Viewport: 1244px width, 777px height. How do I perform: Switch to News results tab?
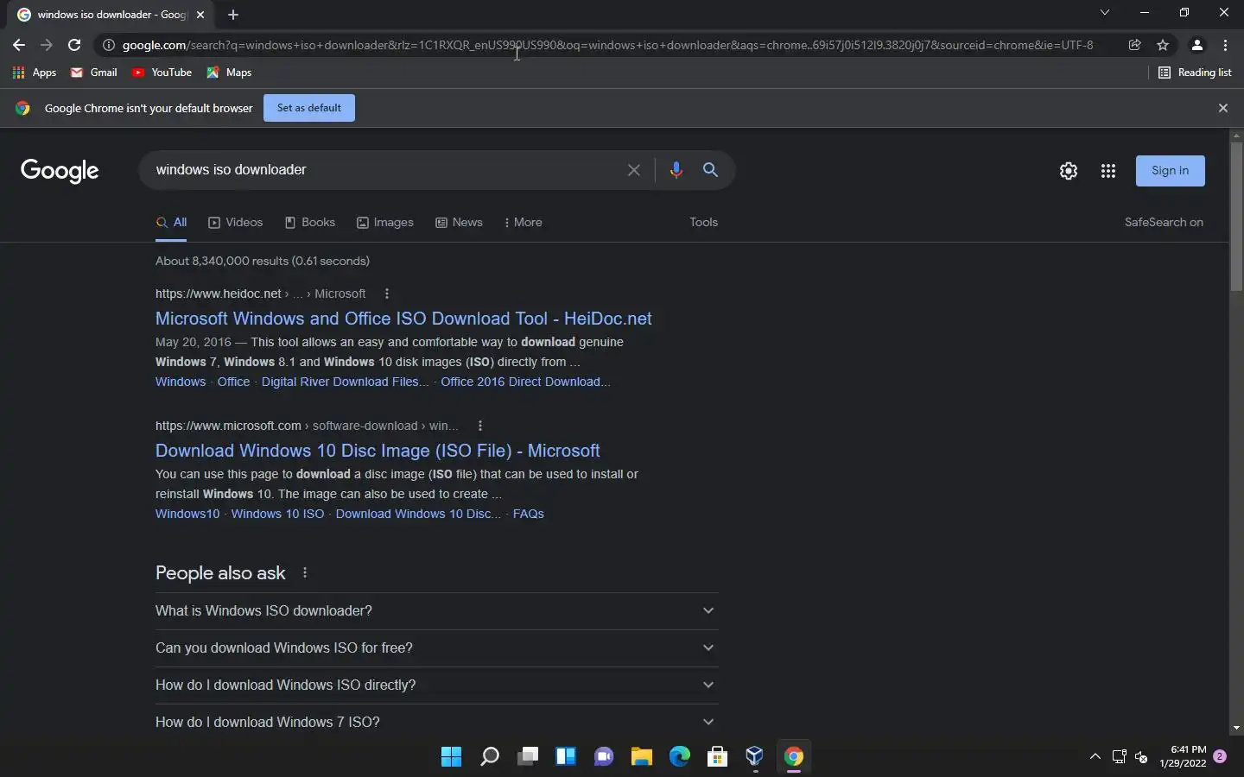(x=459, y=223)
